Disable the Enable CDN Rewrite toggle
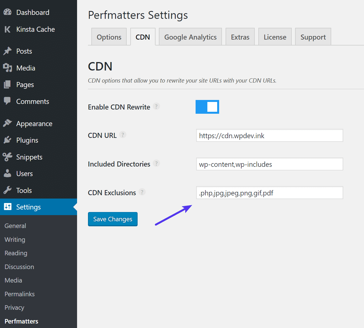364x328 pixels. point(207,107)
